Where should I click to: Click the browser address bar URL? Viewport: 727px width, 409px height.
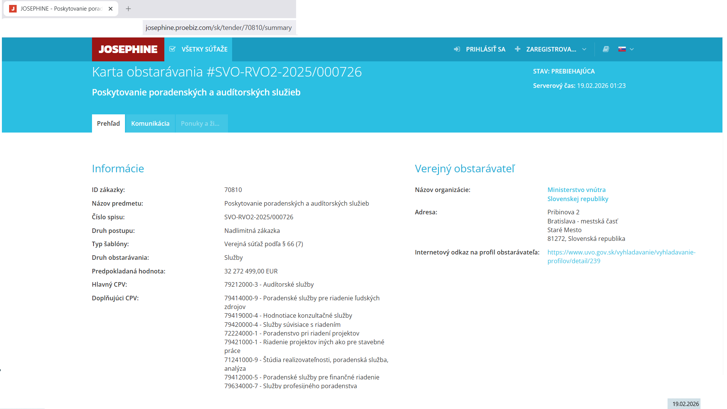point(218,28)
